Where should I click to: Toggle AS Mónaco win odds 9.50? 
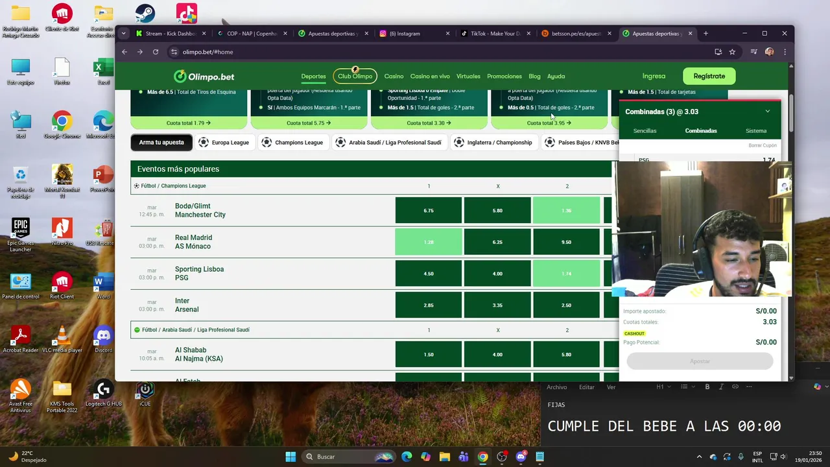(567, 242)
